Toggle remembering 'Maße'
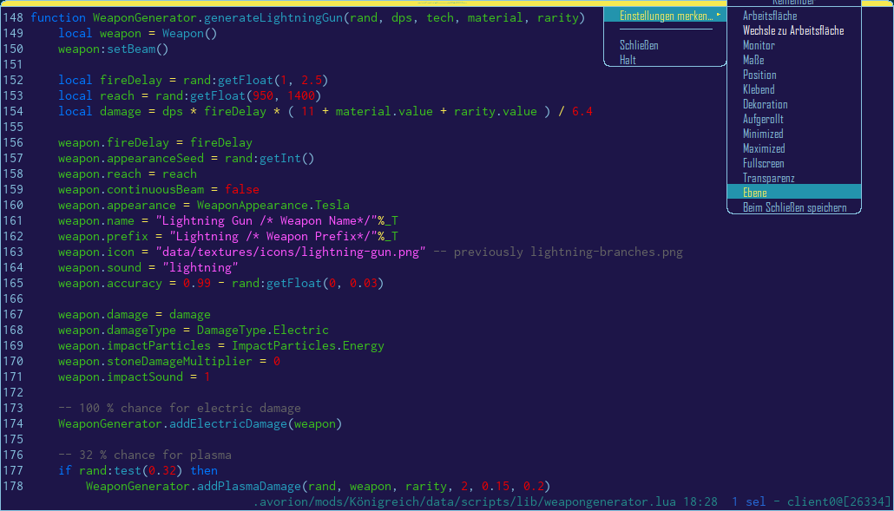 pos(753,60)
